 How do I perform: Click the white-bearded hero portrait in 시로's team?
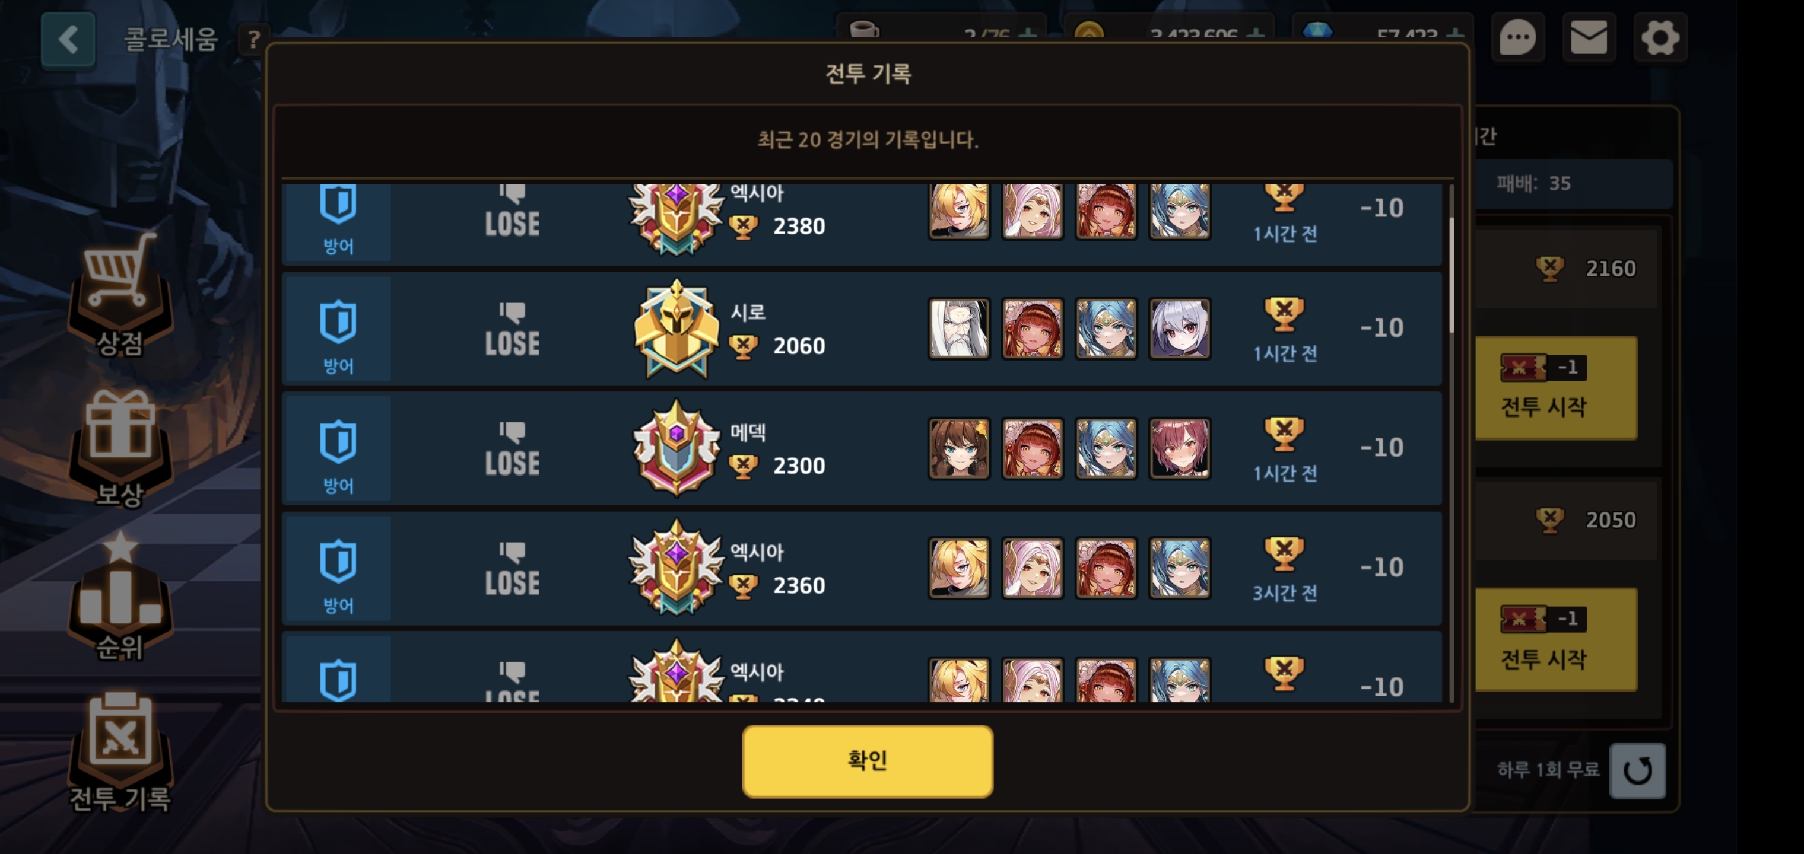959,329
